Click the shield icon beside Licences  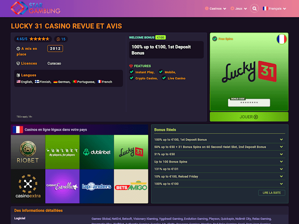[18, 63]
